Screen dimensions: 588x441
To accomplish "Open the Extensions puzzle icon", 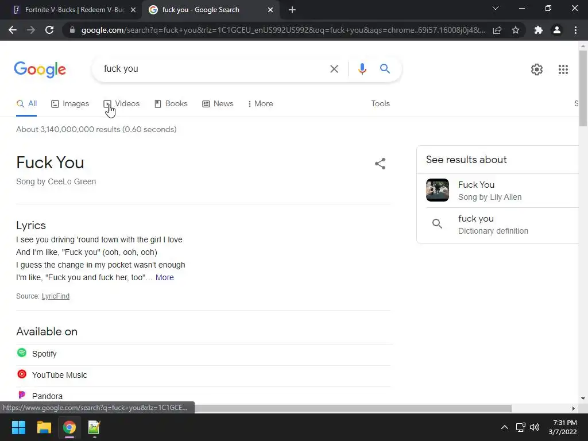I will tap(539, 30).
